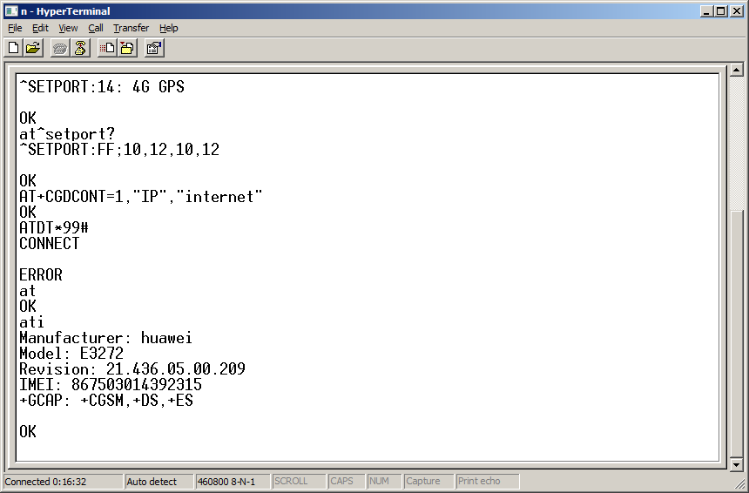This screenshot has height=493, width=749.
Task: Click the 460800 8-N-1 status entry
Action: point(233,482)
